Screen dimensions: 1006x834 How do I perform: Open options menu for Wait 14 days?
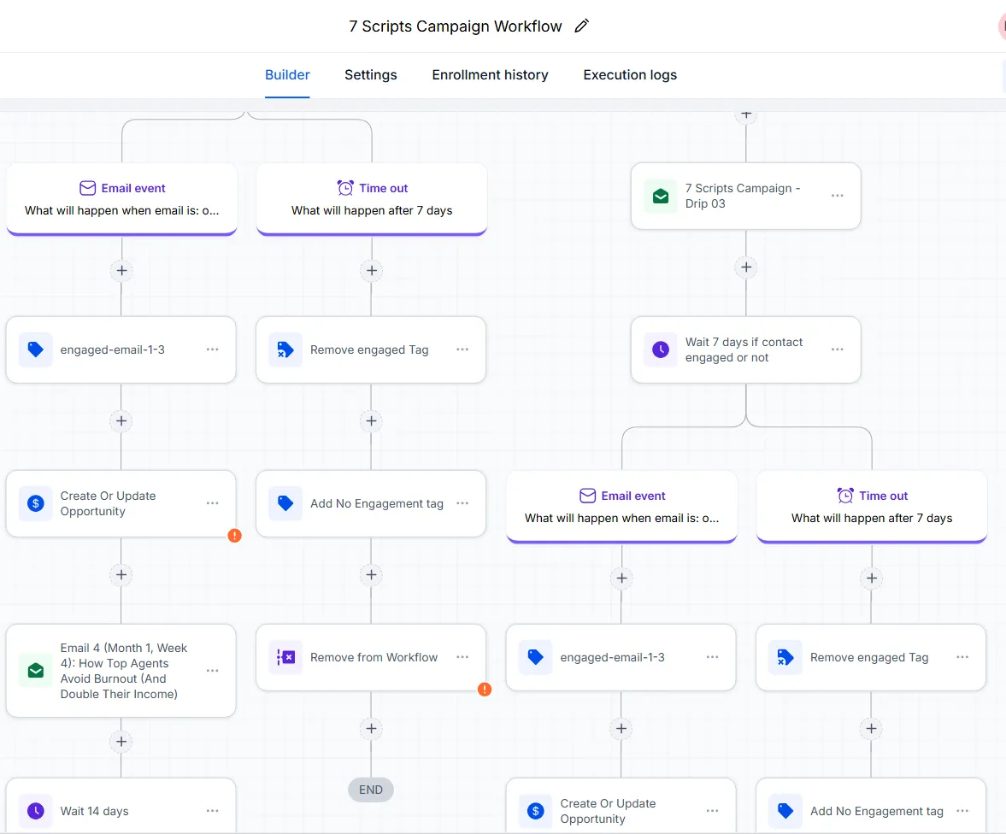coord(212,811)
